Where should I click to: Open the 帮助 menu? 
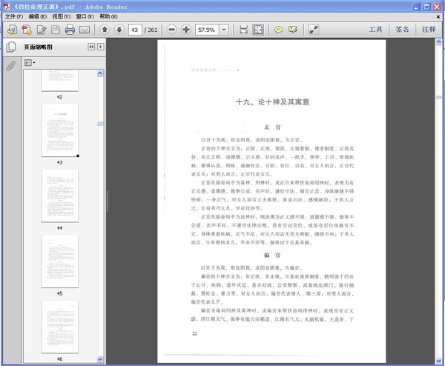pyautogui.click(x=108, y=16)
